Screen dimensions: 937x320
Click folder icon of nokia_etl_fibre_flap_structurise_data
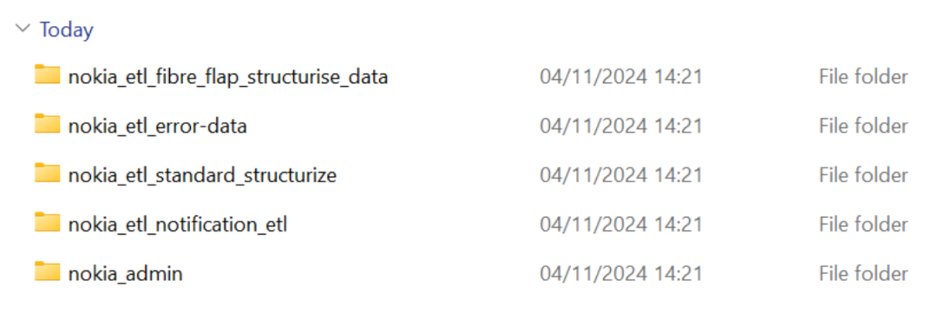(47, 75)
